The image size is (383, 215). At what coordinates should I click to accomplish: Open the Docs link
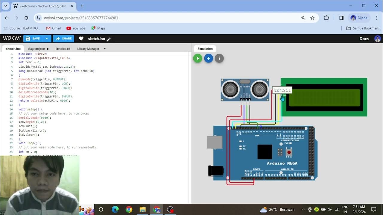pos(364,39)
